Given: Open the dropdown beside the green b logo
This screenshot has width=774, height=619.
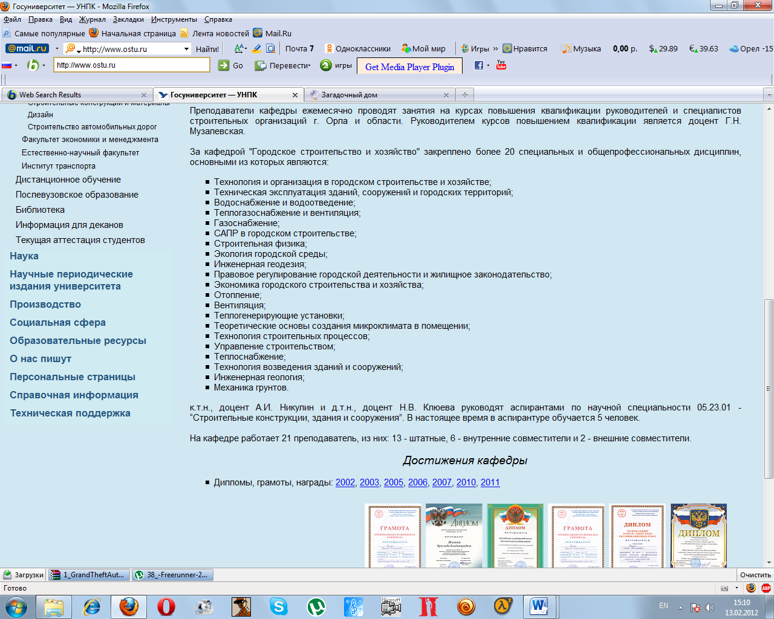Looking at the screenshot, I should [44, 65].
